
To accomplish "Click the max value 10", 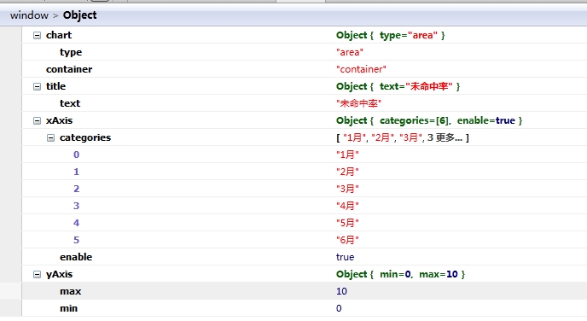I will (341, 291).
